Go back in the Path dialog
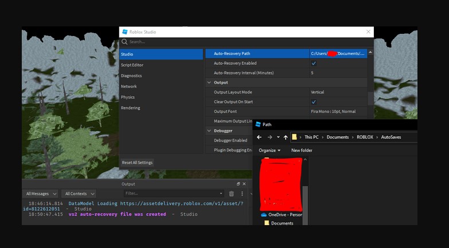 pos(259,137)
